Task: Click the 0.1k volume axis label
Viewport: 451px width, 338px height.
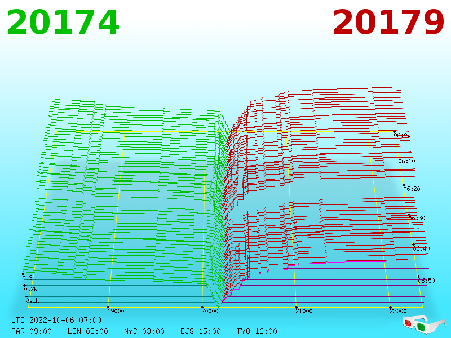Action: [32, 300]
